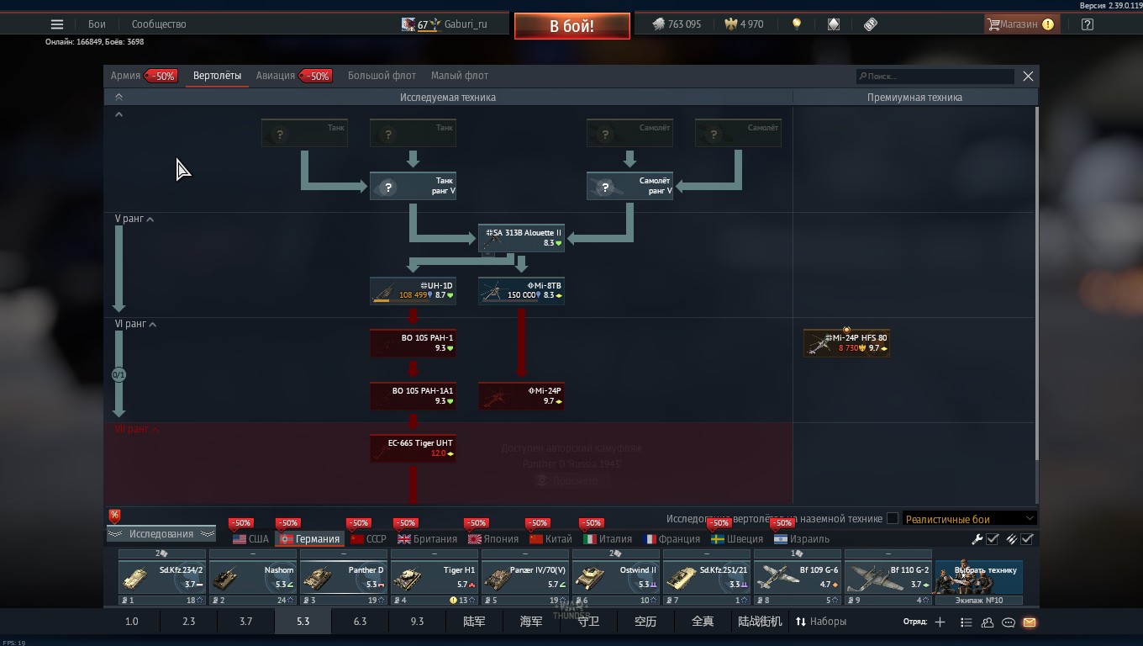Focus the research tree search field
Image resolution: width=1143 pixels, height=646 pixels.
[x=935, y=77]
